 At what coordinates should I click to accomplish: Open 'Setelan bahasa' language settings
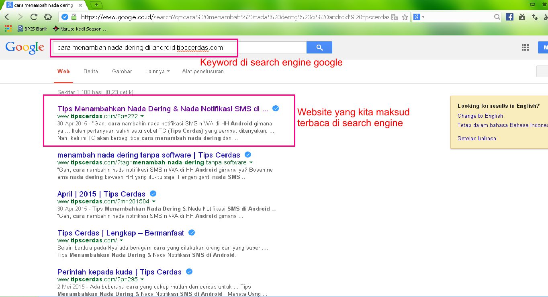click(x=477, y=138)
